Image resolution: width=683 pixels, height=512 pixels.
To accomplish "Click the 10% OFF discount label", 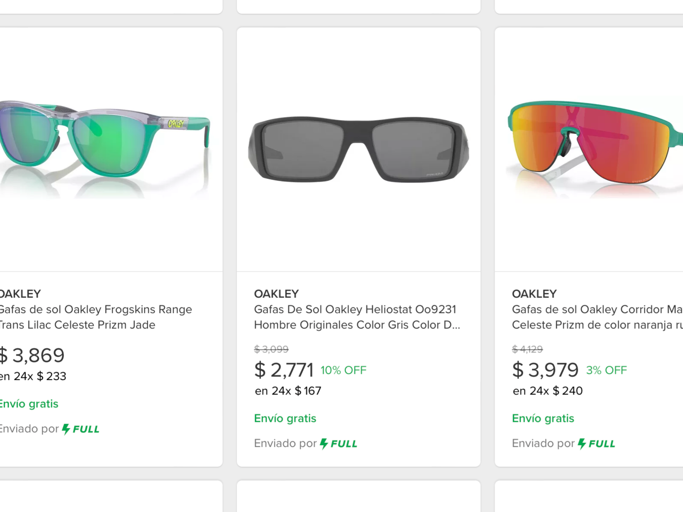I will pos(343,370).
